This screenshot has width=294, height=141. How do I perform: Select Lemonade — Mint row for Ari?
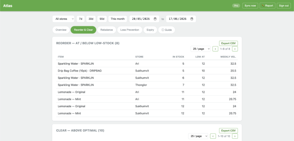147,99
